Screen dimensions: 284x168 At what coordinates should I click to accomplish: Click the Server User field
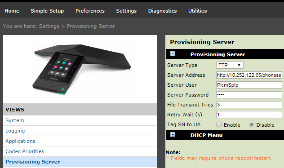click(249, 85)
